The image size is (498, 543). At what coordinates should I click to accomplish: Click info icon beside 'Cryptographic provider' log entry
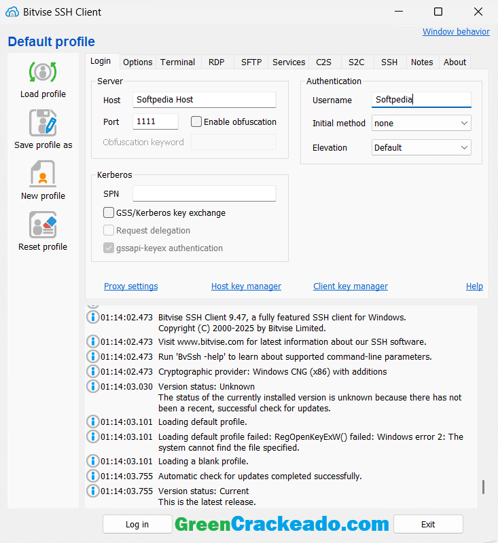tap(92, 371)
